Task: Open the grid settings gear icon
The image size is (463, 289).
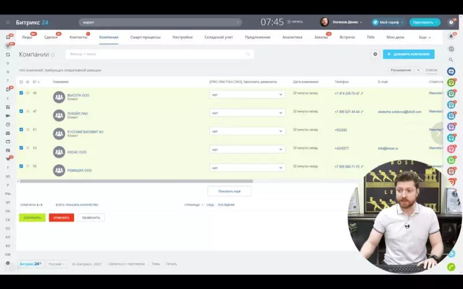Action: [375, 54]
